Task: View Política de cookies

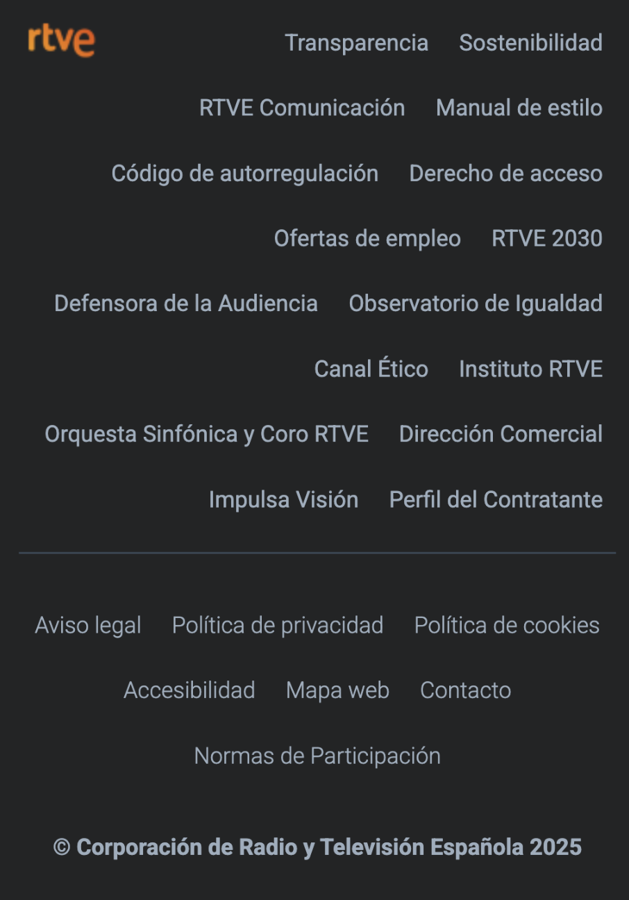Action: 507,626
